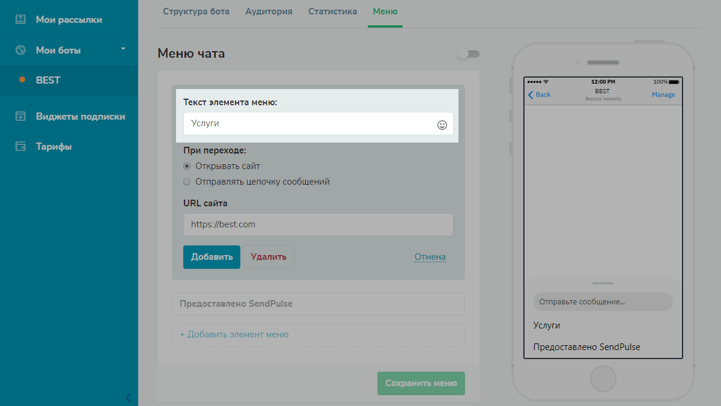Click the Tariffs wallet icon

(20, 146)
